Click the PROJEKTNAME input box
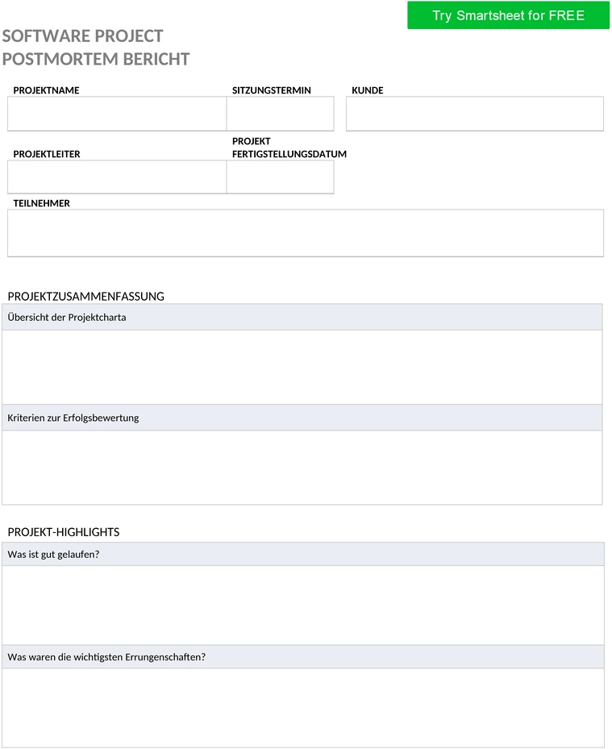The width and height of the screenshot is (612, 749). (117, 114)
